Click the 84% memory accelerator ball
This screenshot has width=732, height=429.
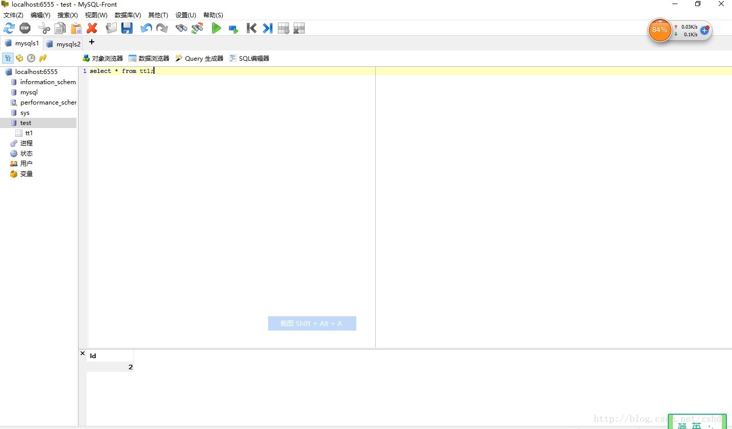click(660, 30)
